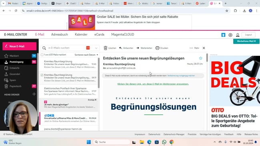
Task: Expand the search options chevron
Action: (x=96, y=48)
